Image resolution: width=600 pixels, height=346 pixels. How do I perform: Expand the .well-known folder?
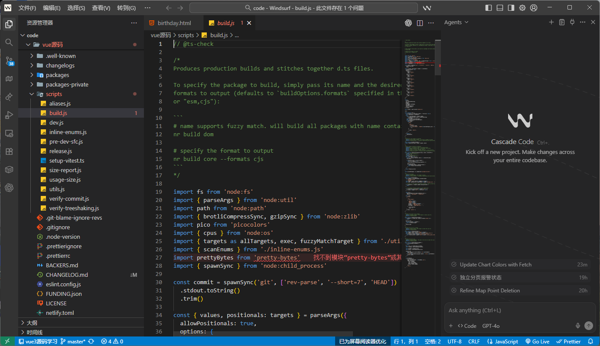pyautogui.click(x=32, y=56)
